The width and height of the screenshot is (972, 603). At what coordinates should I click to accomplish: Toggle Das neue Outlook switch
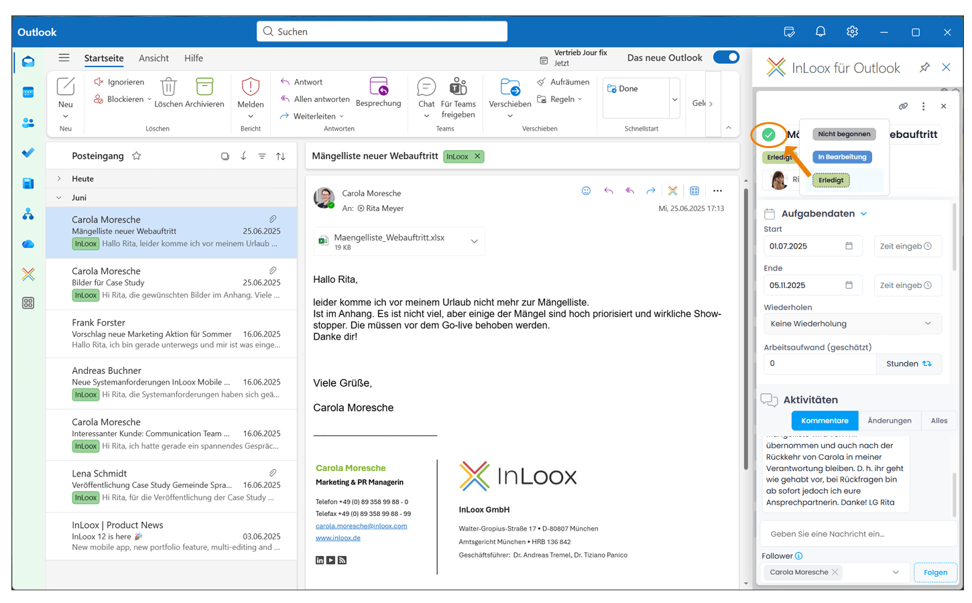pyautogui.click(x=726, y=57)
